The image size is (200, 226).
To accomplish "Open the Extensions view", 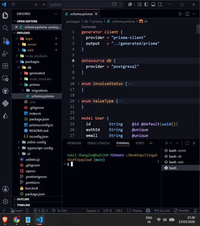I will coord(5,66).
